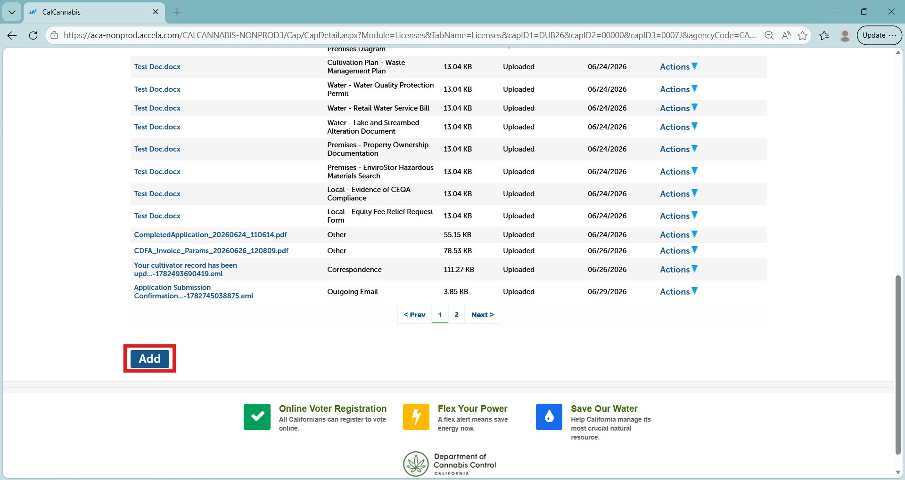Click scrollbar down arrow

tap(898, 472)
